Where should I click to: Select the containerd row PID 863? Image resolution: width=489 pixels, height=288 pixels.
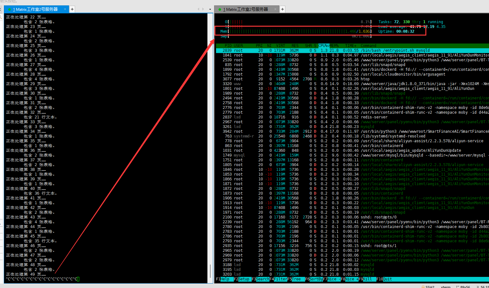352,146
